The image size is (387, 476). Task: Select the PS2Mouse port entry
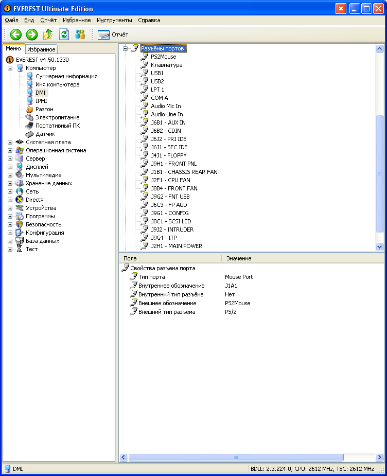(x=163, y=57)
